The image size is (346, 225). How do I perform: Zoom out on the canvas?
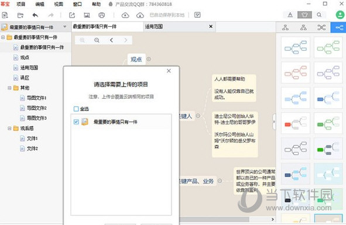click(97, 40)
